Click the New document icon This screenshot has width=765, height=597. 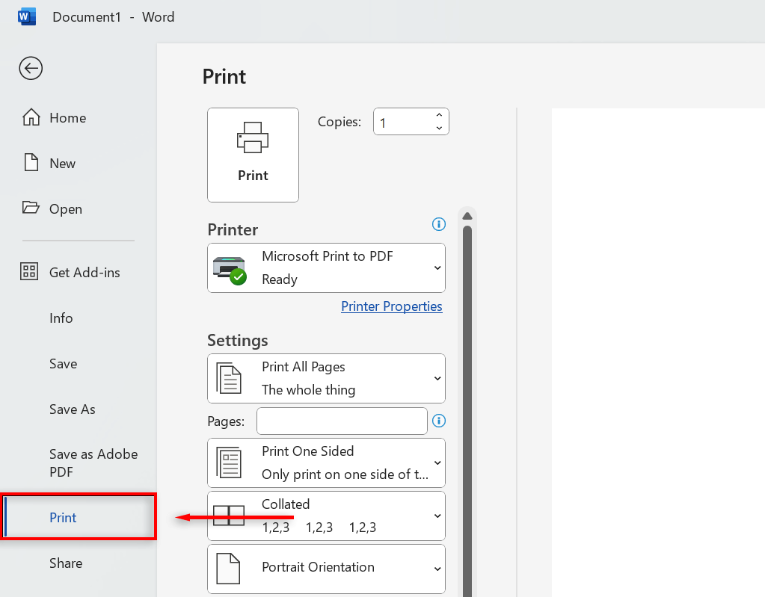(30, 163)
